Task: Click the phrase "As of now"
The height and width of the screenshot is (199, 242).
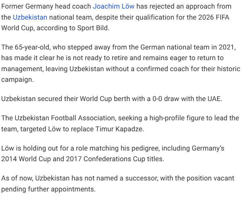Action: pos(17,178)
